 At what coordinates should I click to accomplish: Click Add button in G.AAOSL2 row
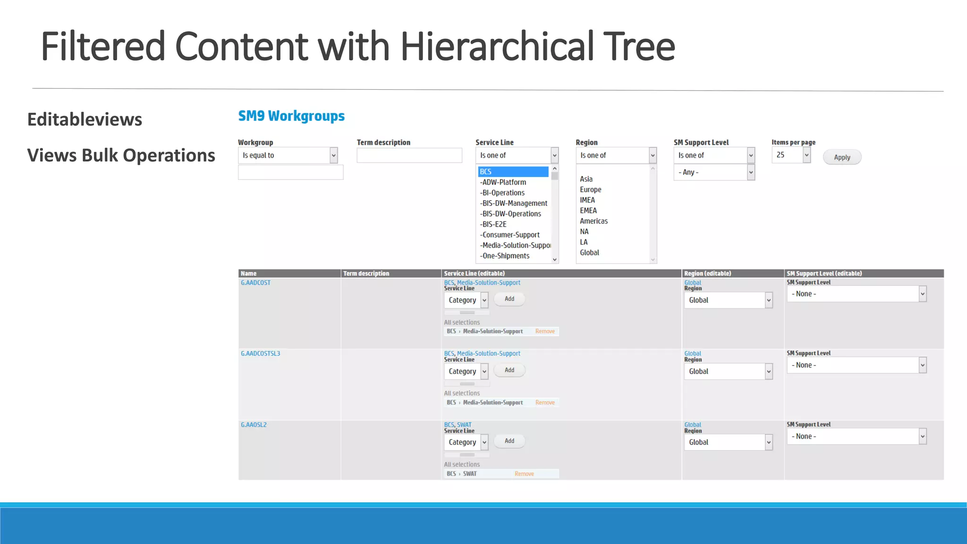pos(509,441)
